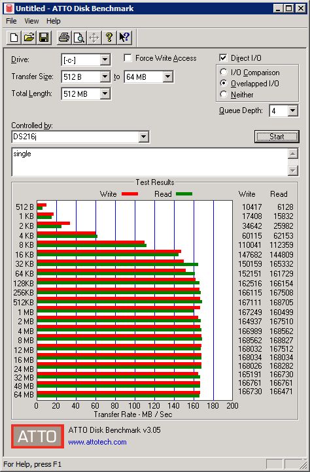Image resolution: width=310 pixels, height=472 pixels.
Task: Click the ATTO title bar app icon
Action: coord(9,8)
